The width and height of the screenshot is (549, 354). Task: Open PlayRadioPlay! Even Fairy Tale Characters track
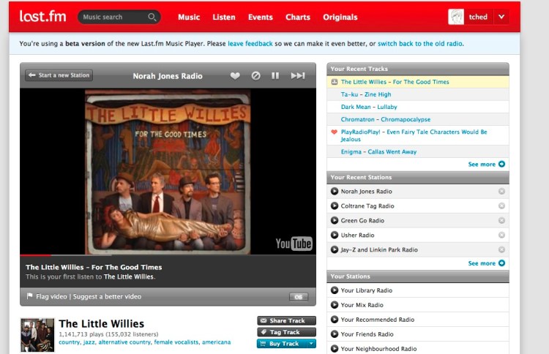tap(414, 135)
